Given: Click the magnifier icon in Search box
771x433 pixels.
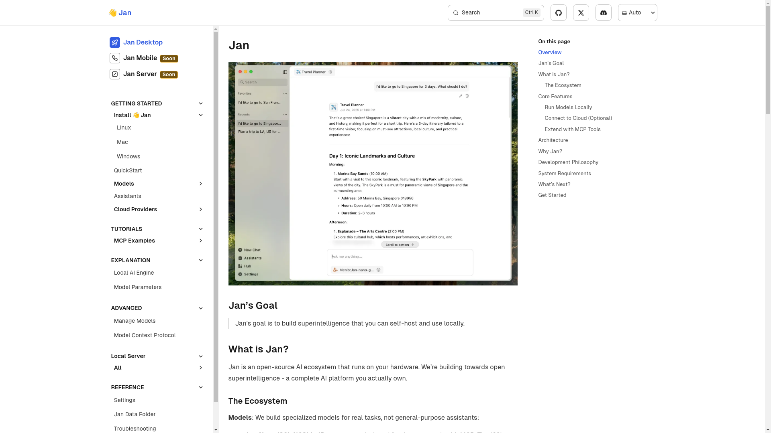Looking at the screenshot, I should point(455,13).
